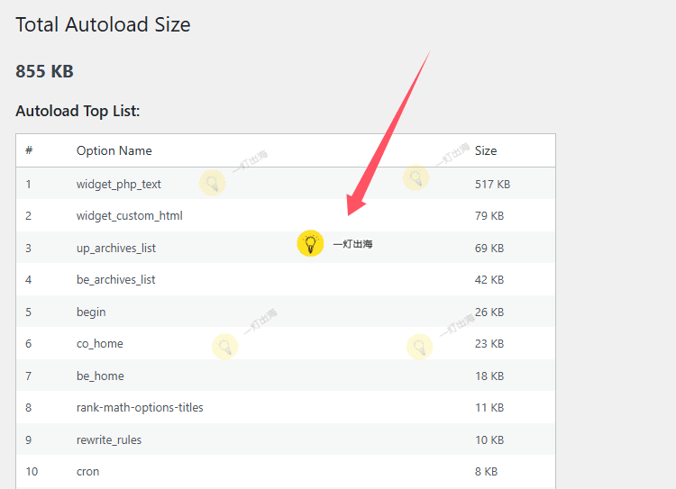Viewport: 676px width, 489px height.
Task: Select the rewrite_rules option name
Action: tap(109, 440)
